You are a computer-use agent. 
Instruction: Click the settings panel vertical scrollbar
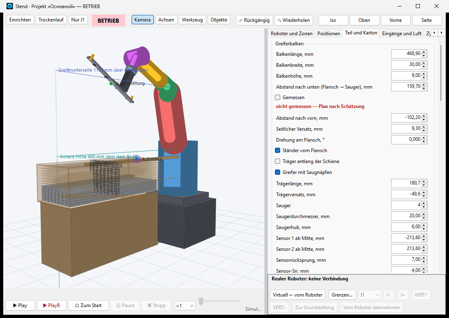click(440, 73)
